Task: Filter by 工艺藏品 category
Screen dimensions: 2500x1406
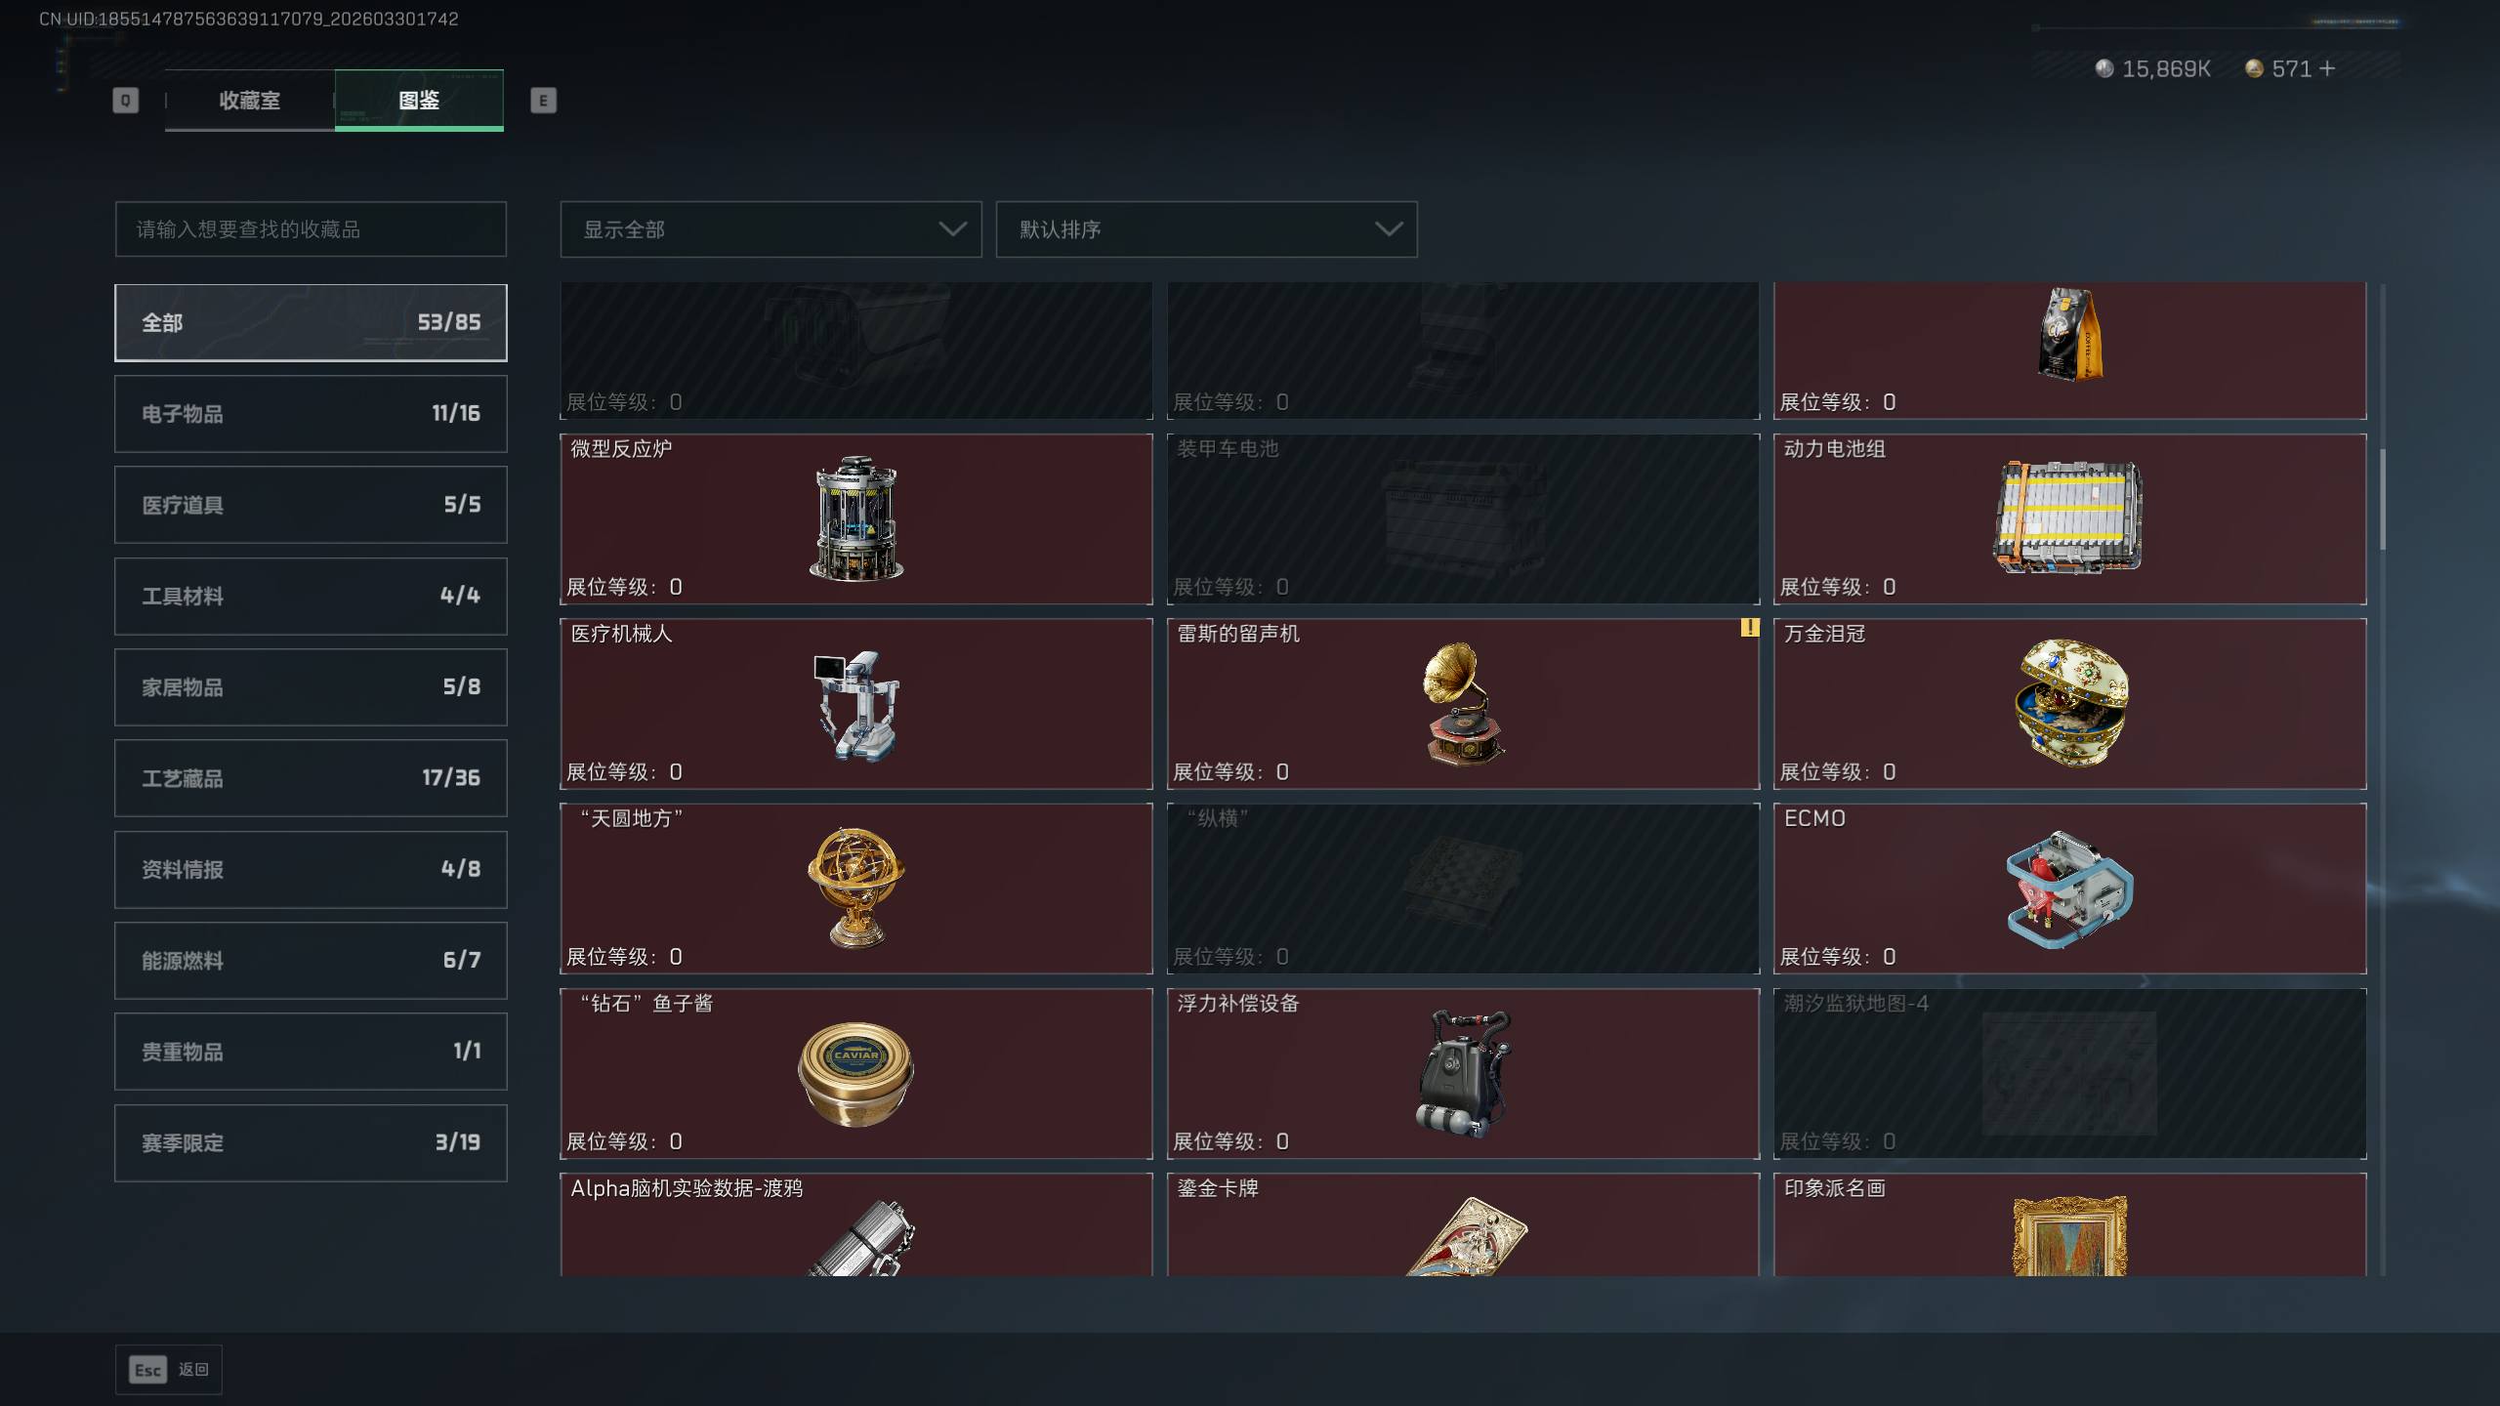Action: pos(311,778)
